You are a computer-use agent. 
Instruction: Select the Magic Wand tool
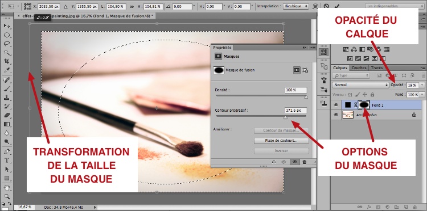click(7, 53)
